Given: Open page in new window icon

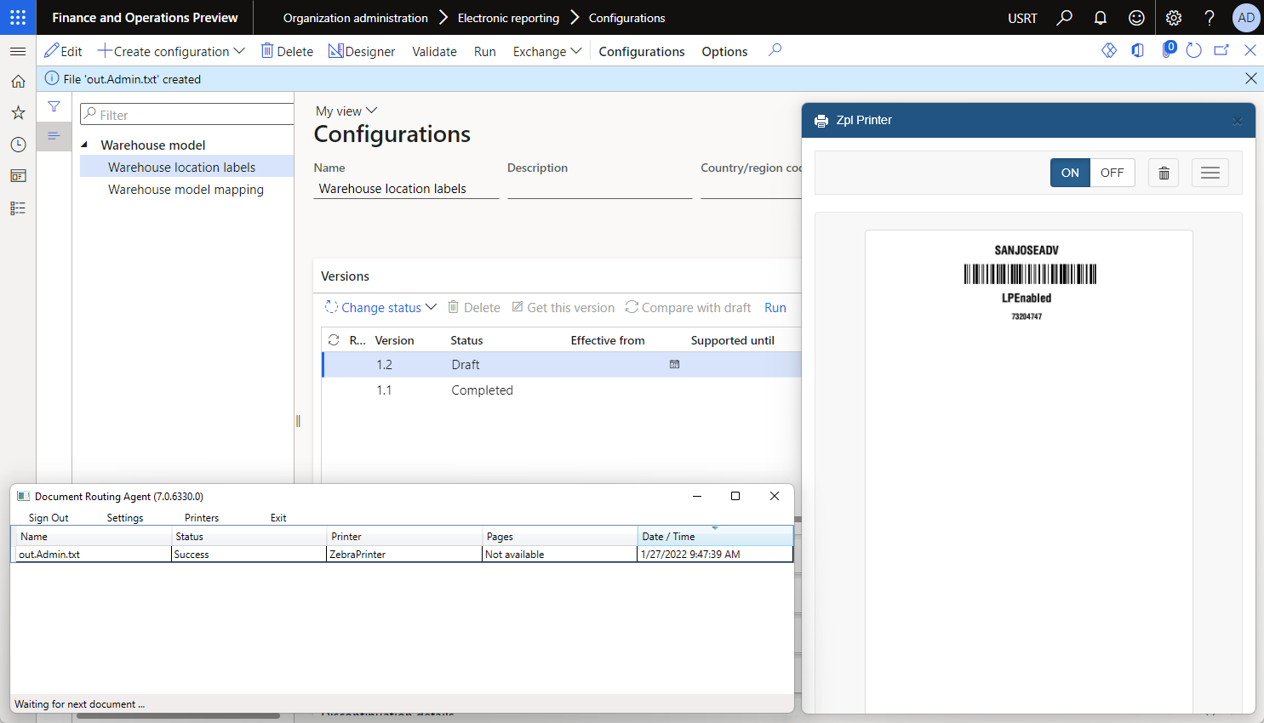Looking at the screenshot, I should 1221,50.
